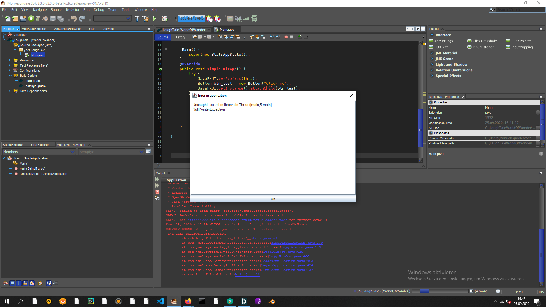Switch to the AssetPackBrowser tab
This screenshot has width=546, height=307.
coord(67,29)
